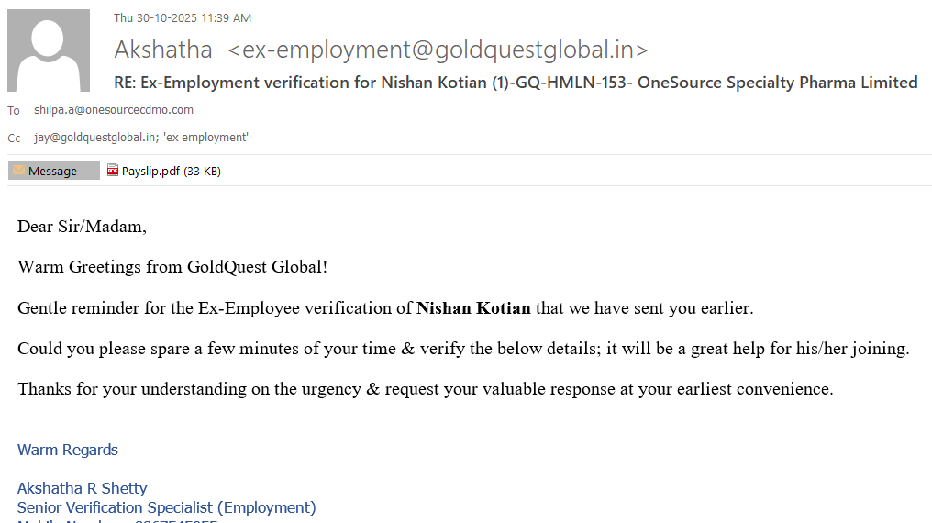Click the email subject line
Screen dimensions: 932x523
(x=516, y=83)
